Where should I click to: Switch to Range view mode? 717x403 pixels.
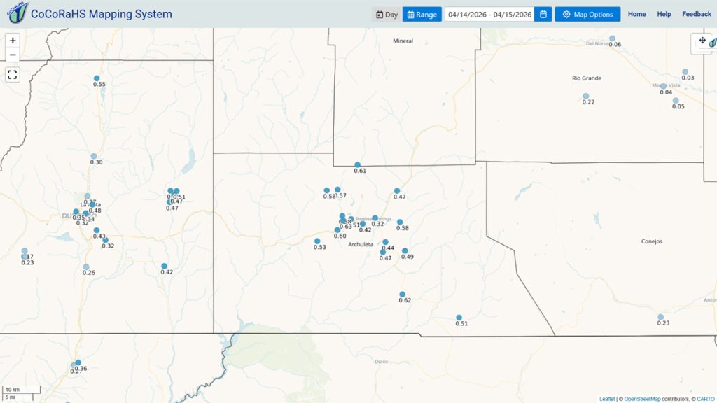pos(422,14)
